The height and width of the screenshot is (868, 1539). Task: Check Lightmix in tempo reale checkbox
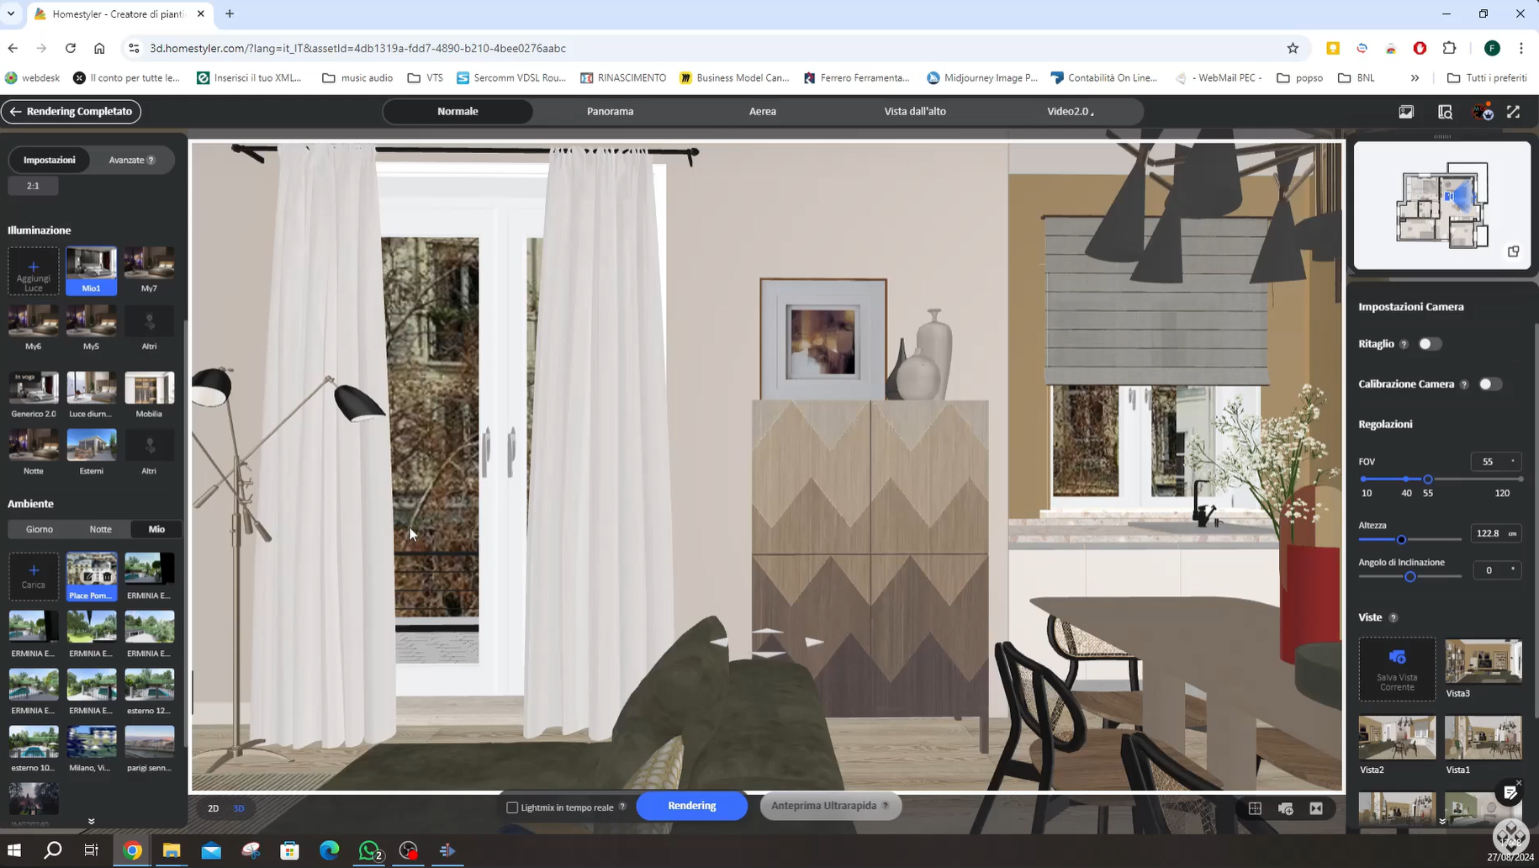[x=512, y=807]
